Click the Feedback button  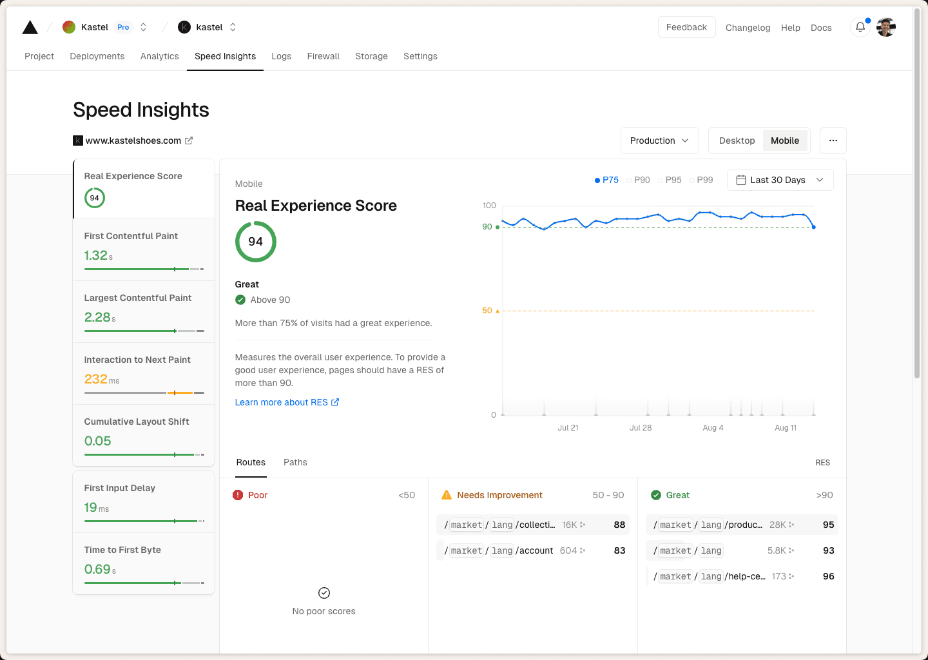pos(686,27)
